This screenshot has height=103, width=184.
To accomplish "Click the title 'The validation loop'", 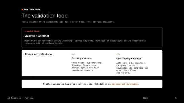I will click(x=45, y=16).
